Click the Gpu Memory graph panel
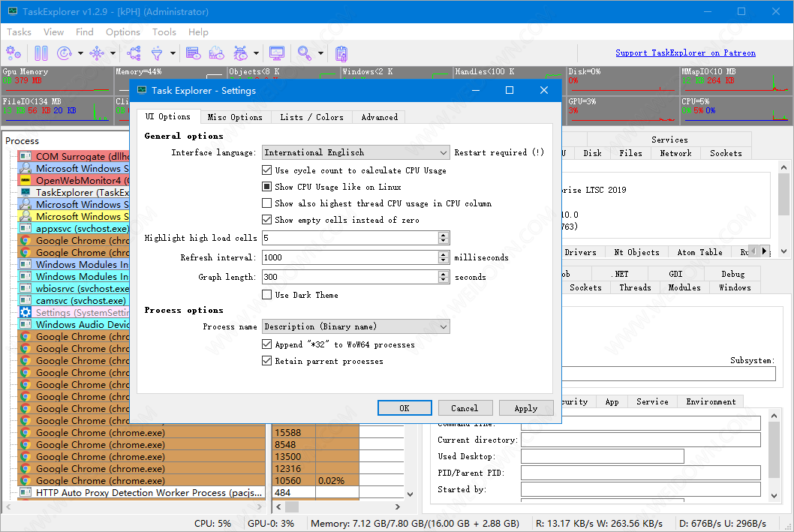The width and height of the screenshot is (794, 532). (57, 80)
